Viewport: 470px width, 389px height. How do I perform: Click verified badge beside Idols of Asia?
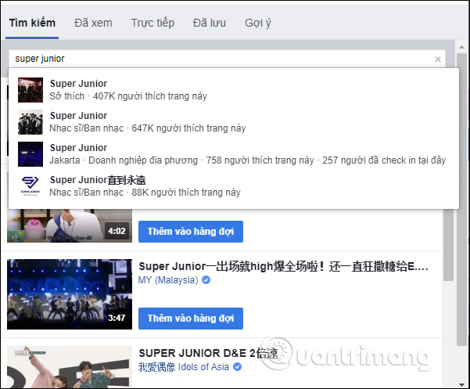pos(238,367)
